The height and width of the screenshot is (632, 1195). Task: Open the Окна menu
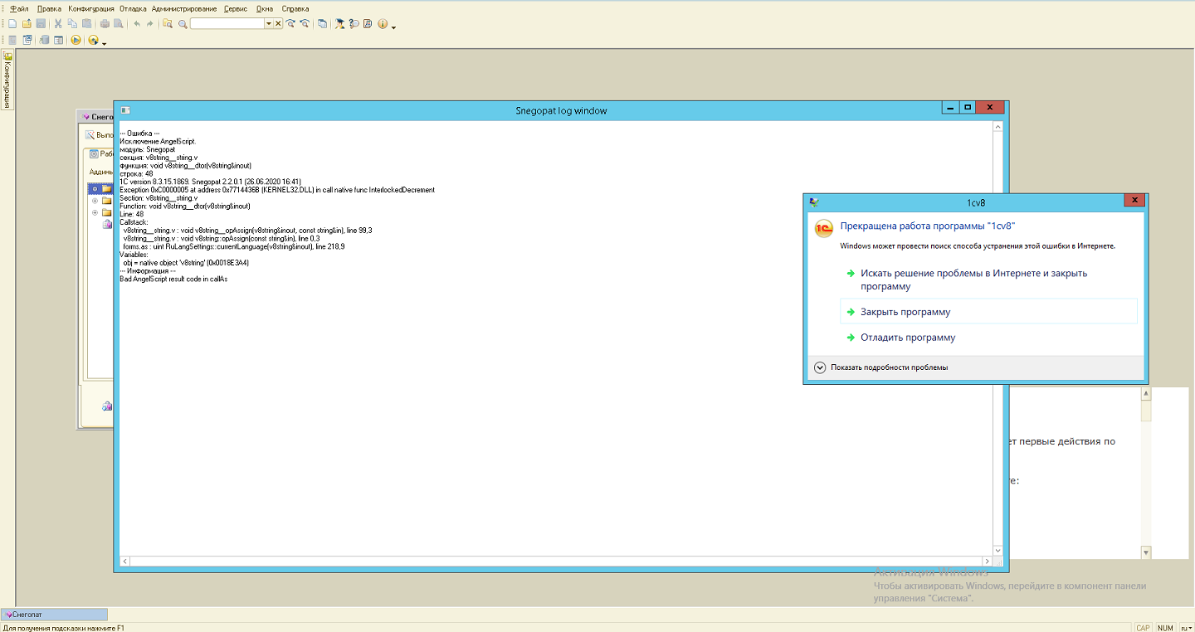(265, 9)
